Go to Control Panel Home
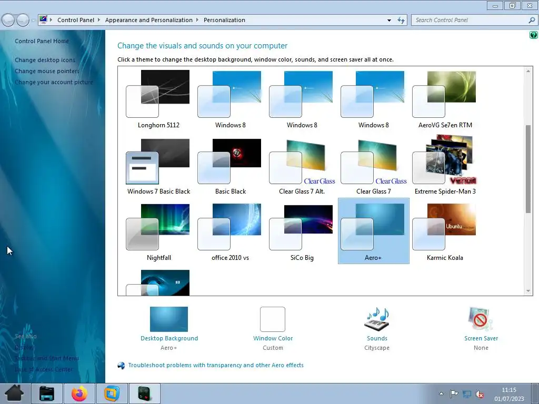Viewport: 539px width, 404px height. pyautogui.click(x=42, y=41)
